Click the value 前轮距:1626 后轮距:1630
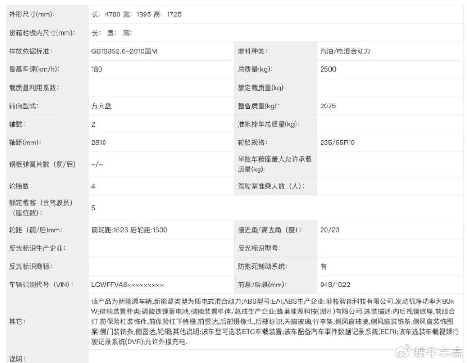This screenshot has height=363, width=467. [129, 230]
